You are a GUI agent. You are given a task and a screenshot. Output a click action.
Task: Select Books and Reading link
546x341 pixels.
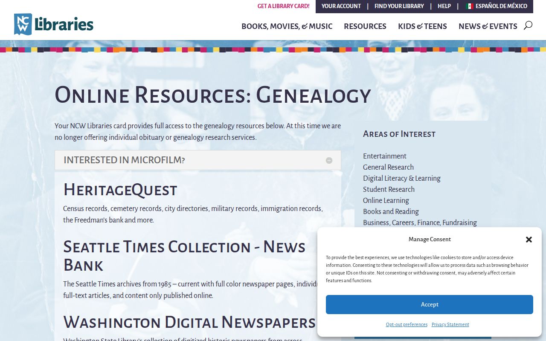[x=391, y=211]
